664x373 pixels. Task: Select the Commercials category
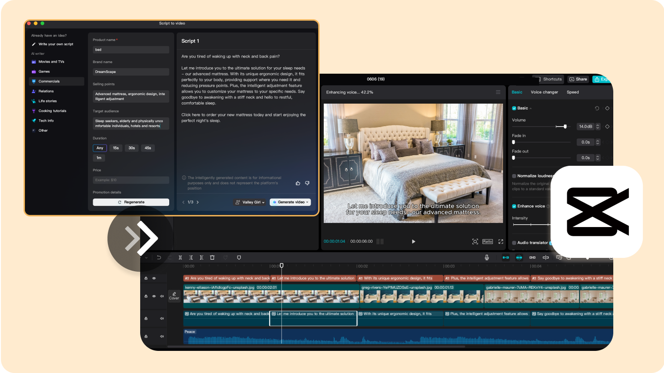(56, 82)
